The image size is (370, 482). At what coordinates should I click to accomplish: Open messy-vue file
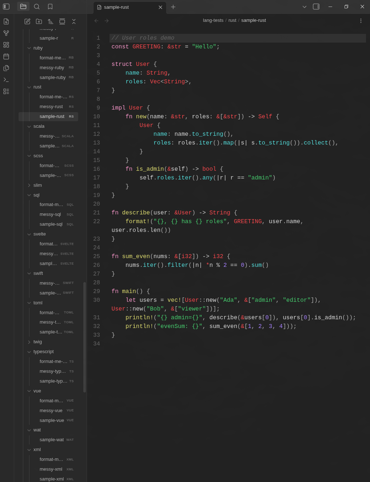(48, 411)
